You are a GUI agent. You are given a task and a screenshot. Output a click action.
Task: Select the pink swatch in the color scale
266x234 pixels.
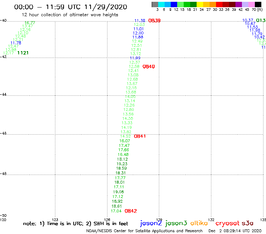tap(251, 4)
